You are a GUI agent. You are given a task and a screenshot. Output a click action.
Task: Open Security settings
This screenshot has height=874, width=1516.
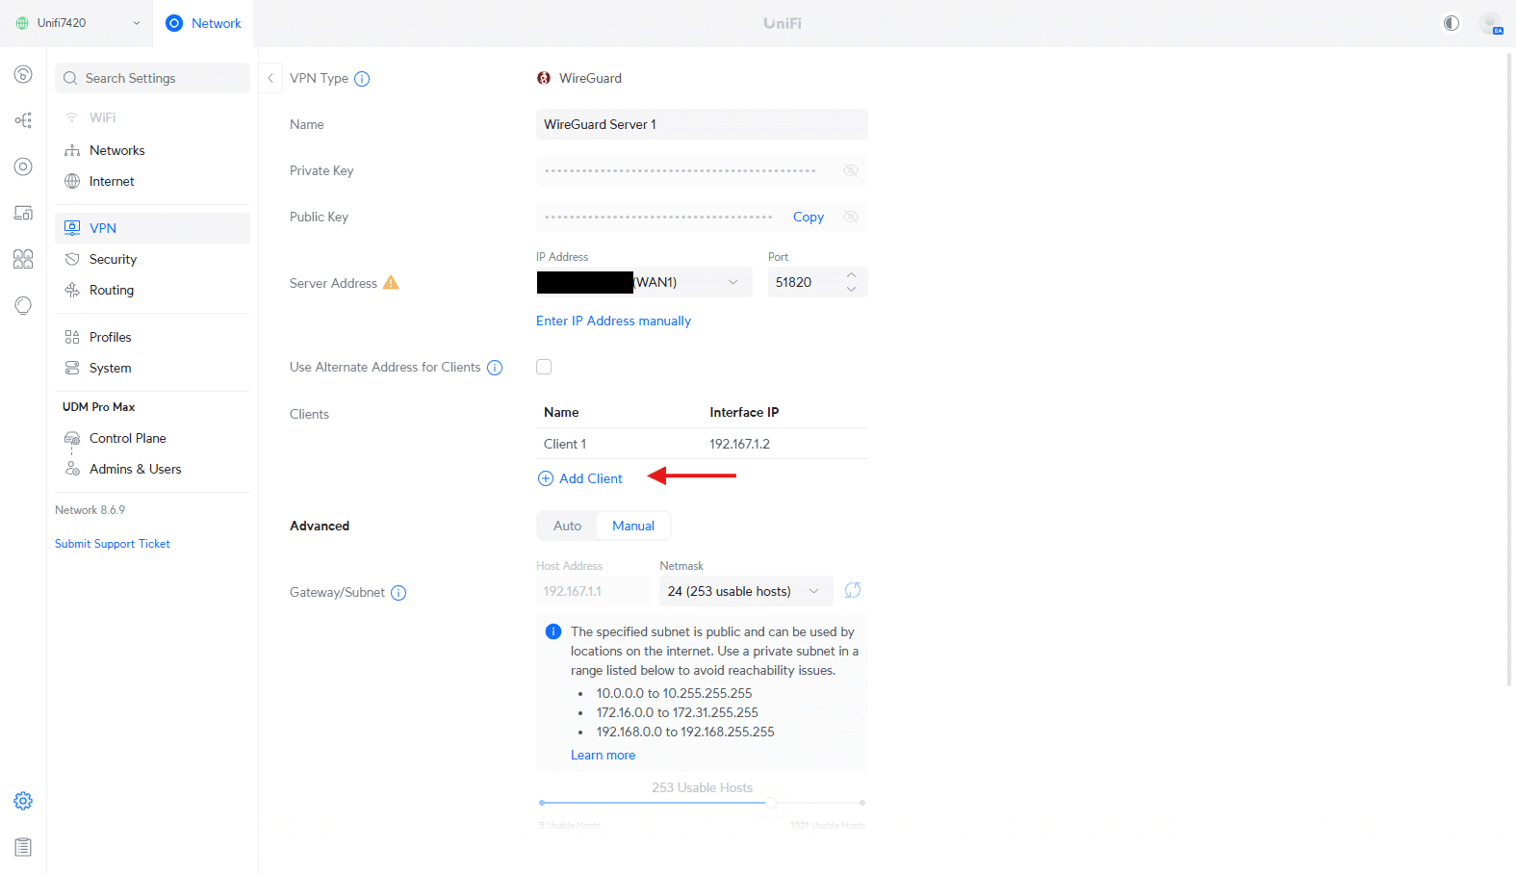(x=152, y=259)
